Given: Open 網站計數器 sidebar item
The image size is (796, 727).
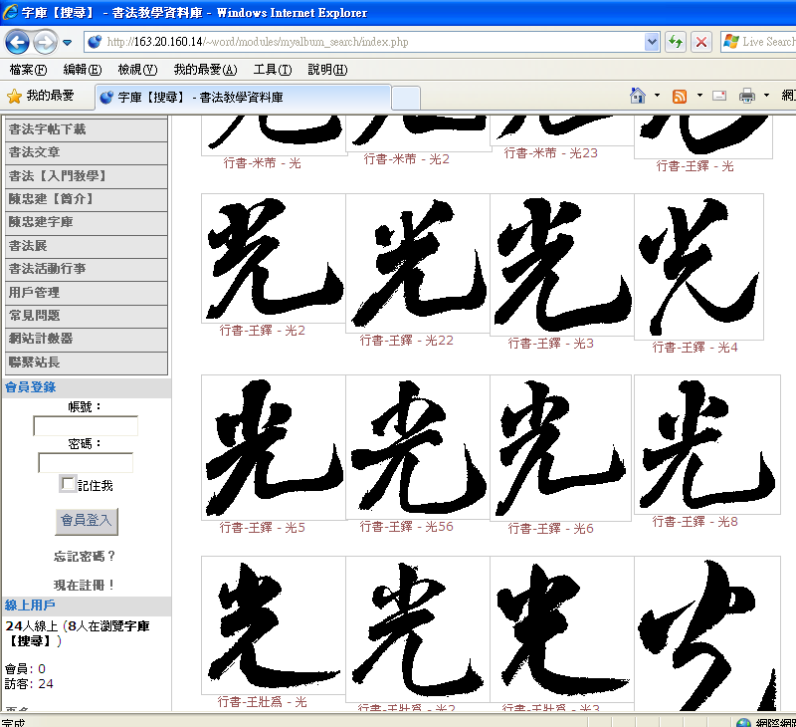Looking at the screenshot, I should coord(87,339).
